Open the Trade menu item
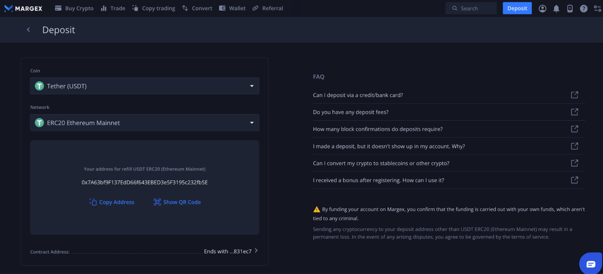This screenshot has width=603, height=274. pos(113,8)
